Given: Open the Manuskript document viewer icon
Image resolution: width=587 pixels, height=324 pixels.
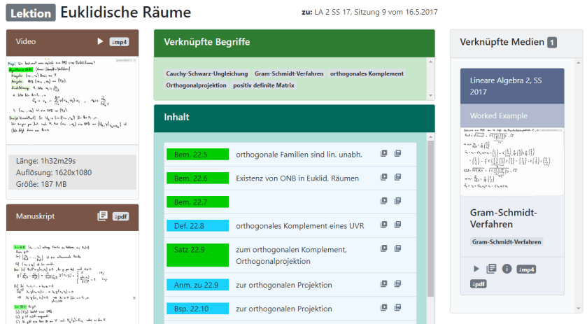Looking at the screenshot, I should [x=102, y=216].
